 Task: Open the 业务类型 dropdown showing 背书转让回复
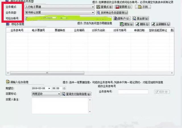(x=60, y=12)
